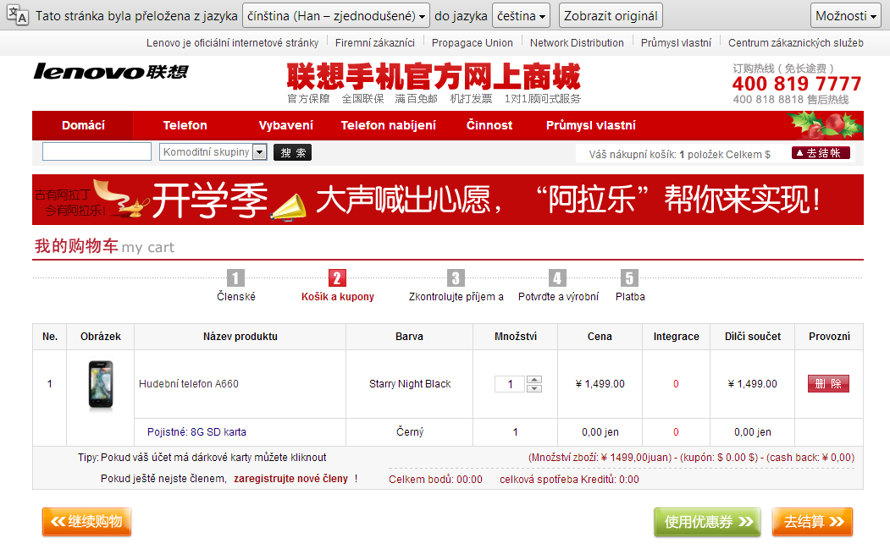Click the Starry Night Black color cell
The width and height of the screenshot is (890, 549).
point(410,384)
